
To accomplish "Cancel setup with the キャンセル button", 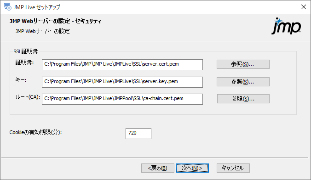I will 233,168.
